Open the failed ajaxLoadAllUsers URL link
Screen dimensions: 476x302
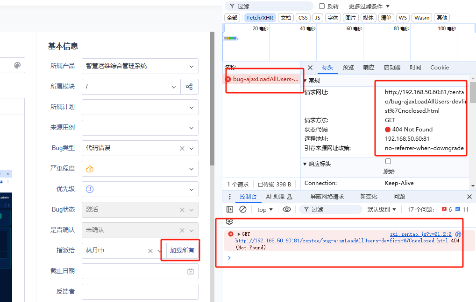(x=341, y=240)
